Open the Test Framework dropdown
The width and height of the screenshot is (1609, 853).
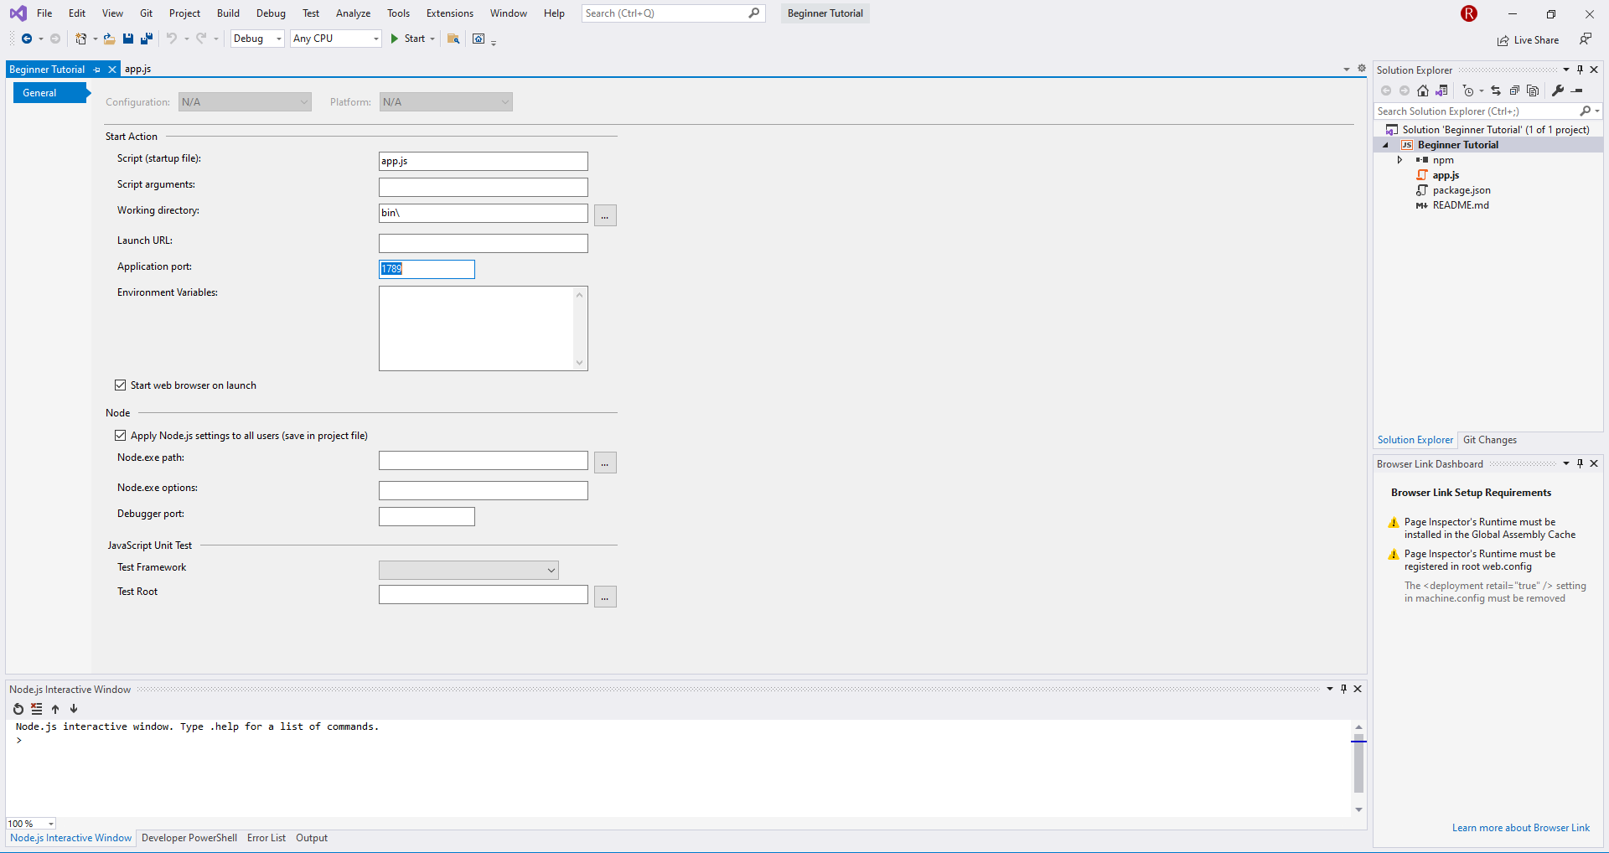click(x=468, y=571)
